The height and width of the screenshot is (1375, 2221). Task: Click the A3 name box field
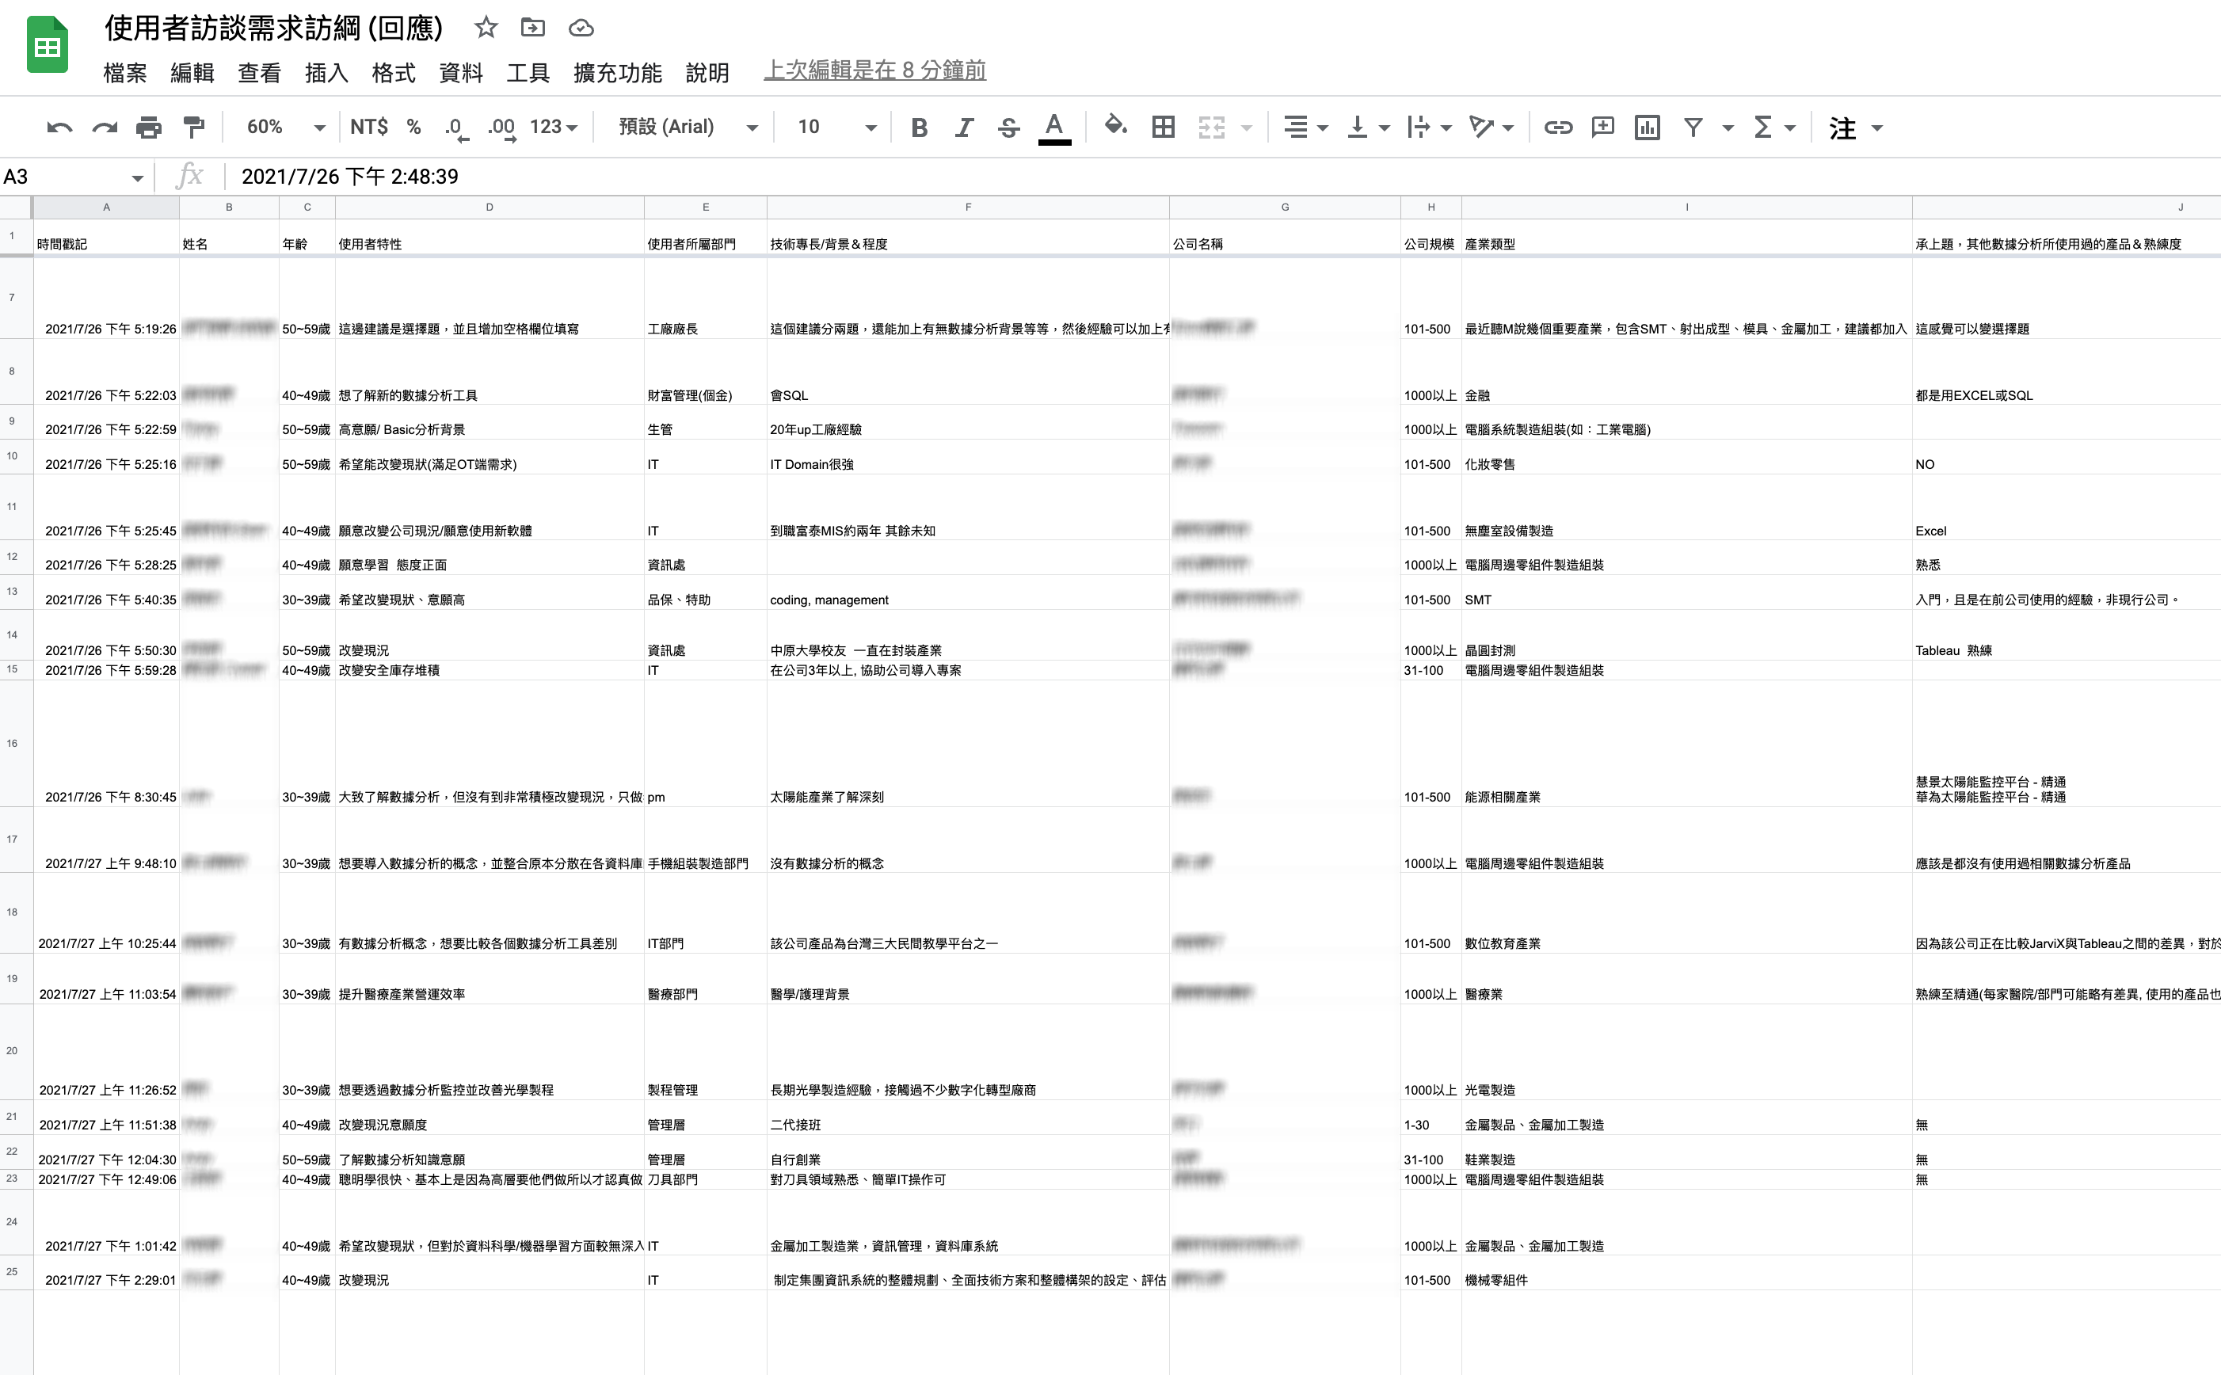point(63,177)
